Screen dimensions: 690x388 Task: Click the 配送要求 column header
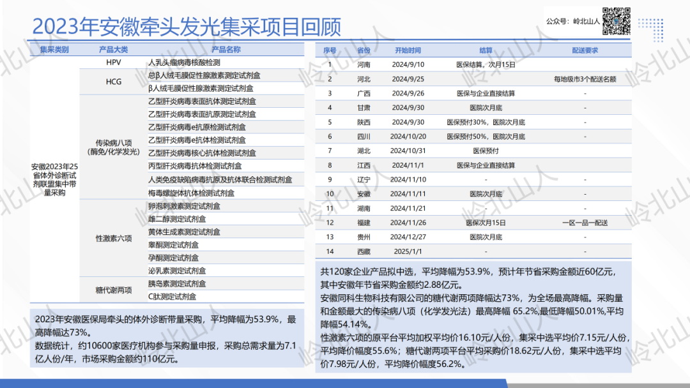pos(585,50)
